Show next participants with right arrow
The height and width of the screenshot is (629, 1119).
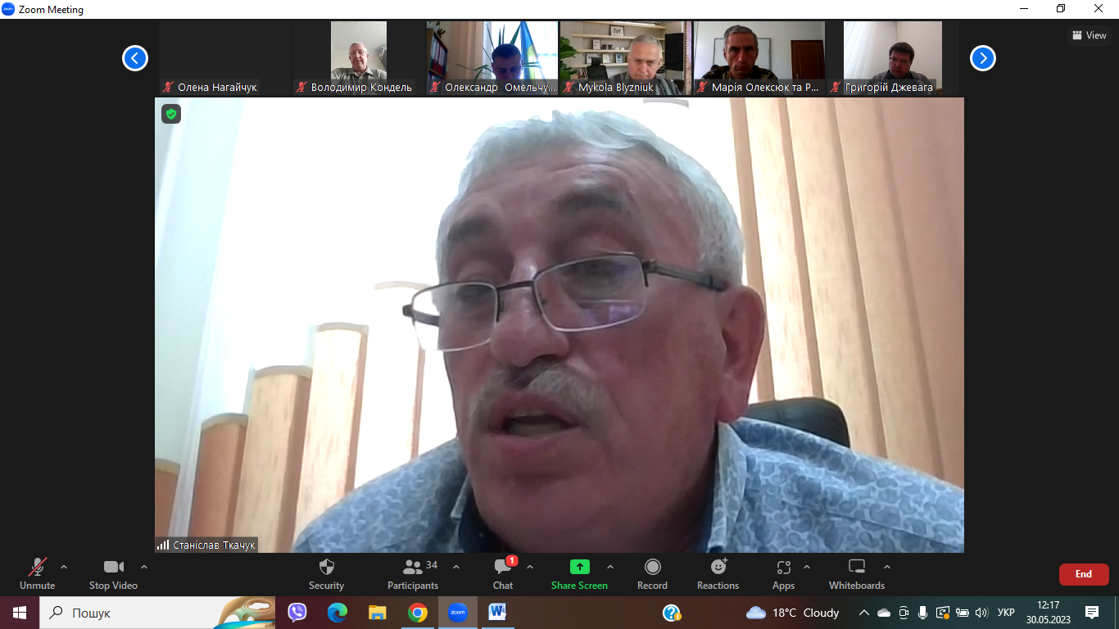coord(983,58)
